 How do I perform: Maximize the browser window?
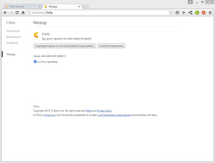click(x=202, y=2)
